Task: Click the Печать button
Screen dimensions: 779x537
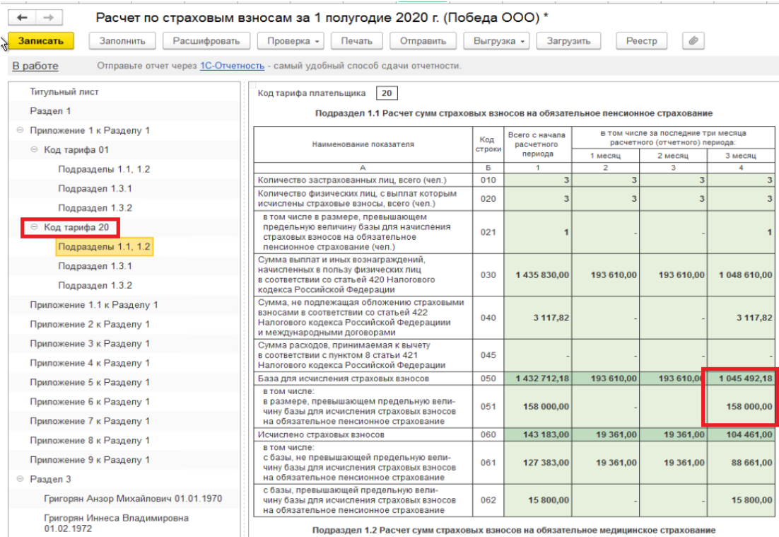Action: pyautogui.click(x=357, y=41)
